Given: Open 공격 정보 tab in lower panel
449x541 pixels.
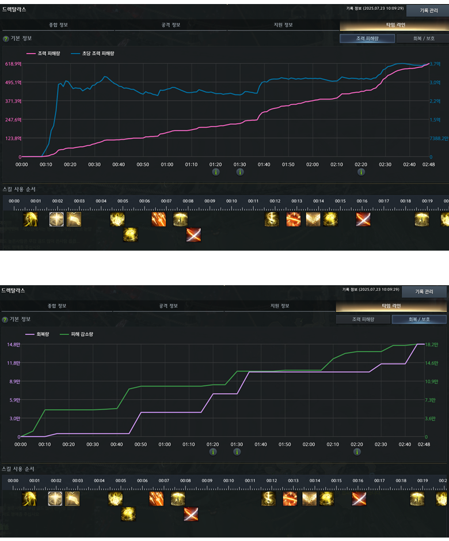Looking at the screenshot, I should tap(168, 306).
